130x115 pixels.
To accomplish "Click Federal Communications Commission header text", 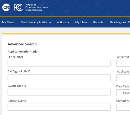I will point(37,7).
